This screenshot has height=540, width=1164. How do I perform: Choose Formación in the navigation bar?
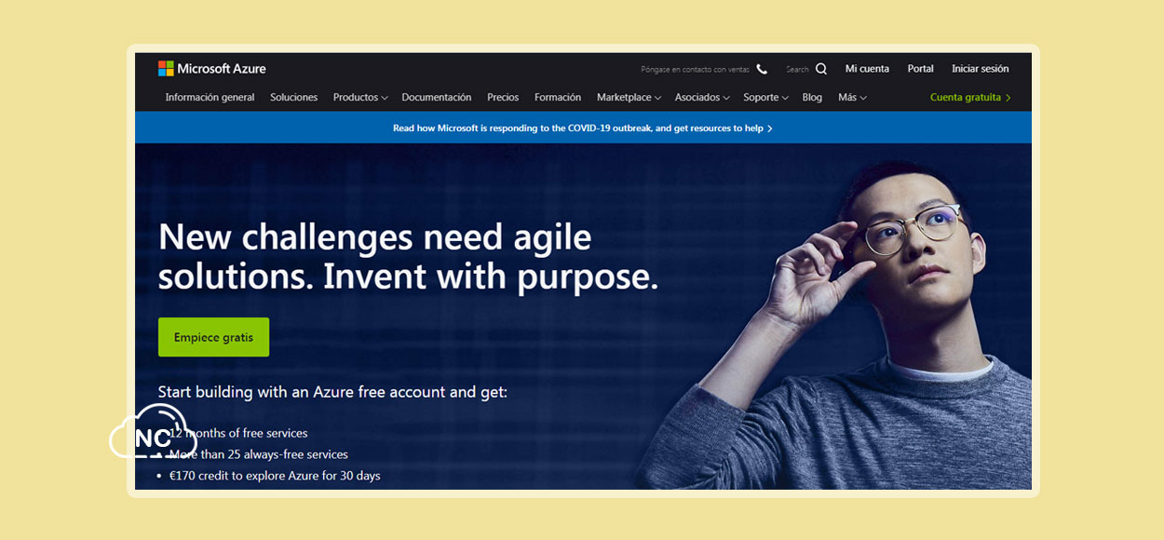pyautogui.click(x=558, y=97)
